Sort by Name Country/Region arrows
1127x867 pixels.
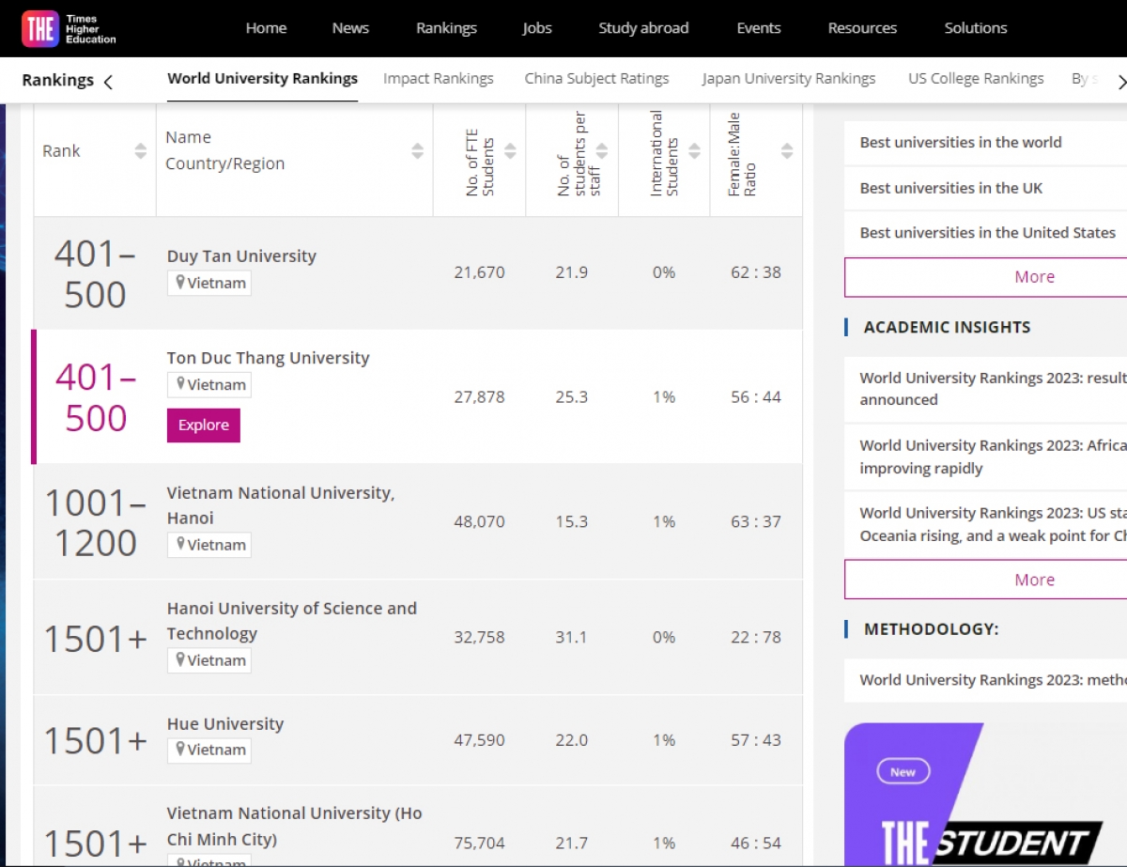[418, 151]
